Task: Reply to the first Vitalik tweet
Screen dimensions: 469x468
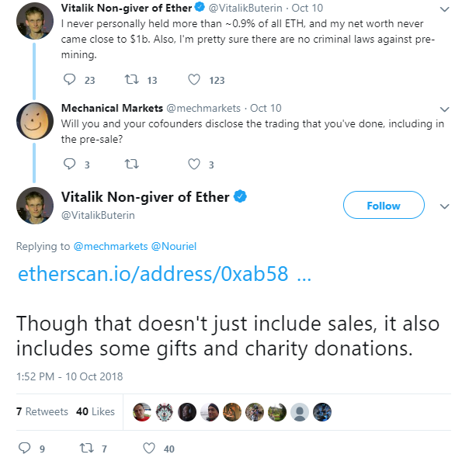Action: pyautogui.click(x=69, y=79)
